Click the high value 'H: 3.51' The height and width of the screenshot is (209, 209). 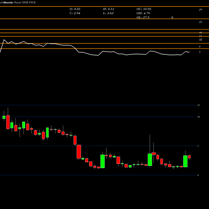pyautogui.click(x=109, y=9)
